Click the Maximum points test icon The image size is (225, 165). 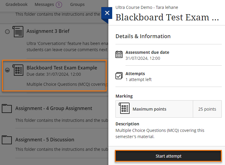[x=124, y=109]
